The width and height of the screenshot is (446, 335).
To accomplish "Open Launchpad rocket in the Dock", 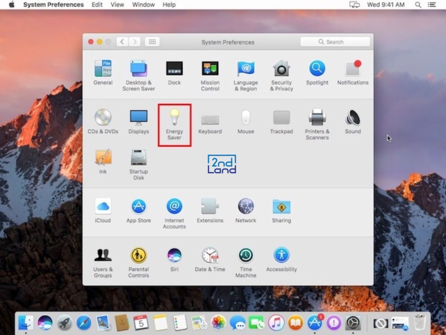I will pyautogui.click(x=65, y=323).
